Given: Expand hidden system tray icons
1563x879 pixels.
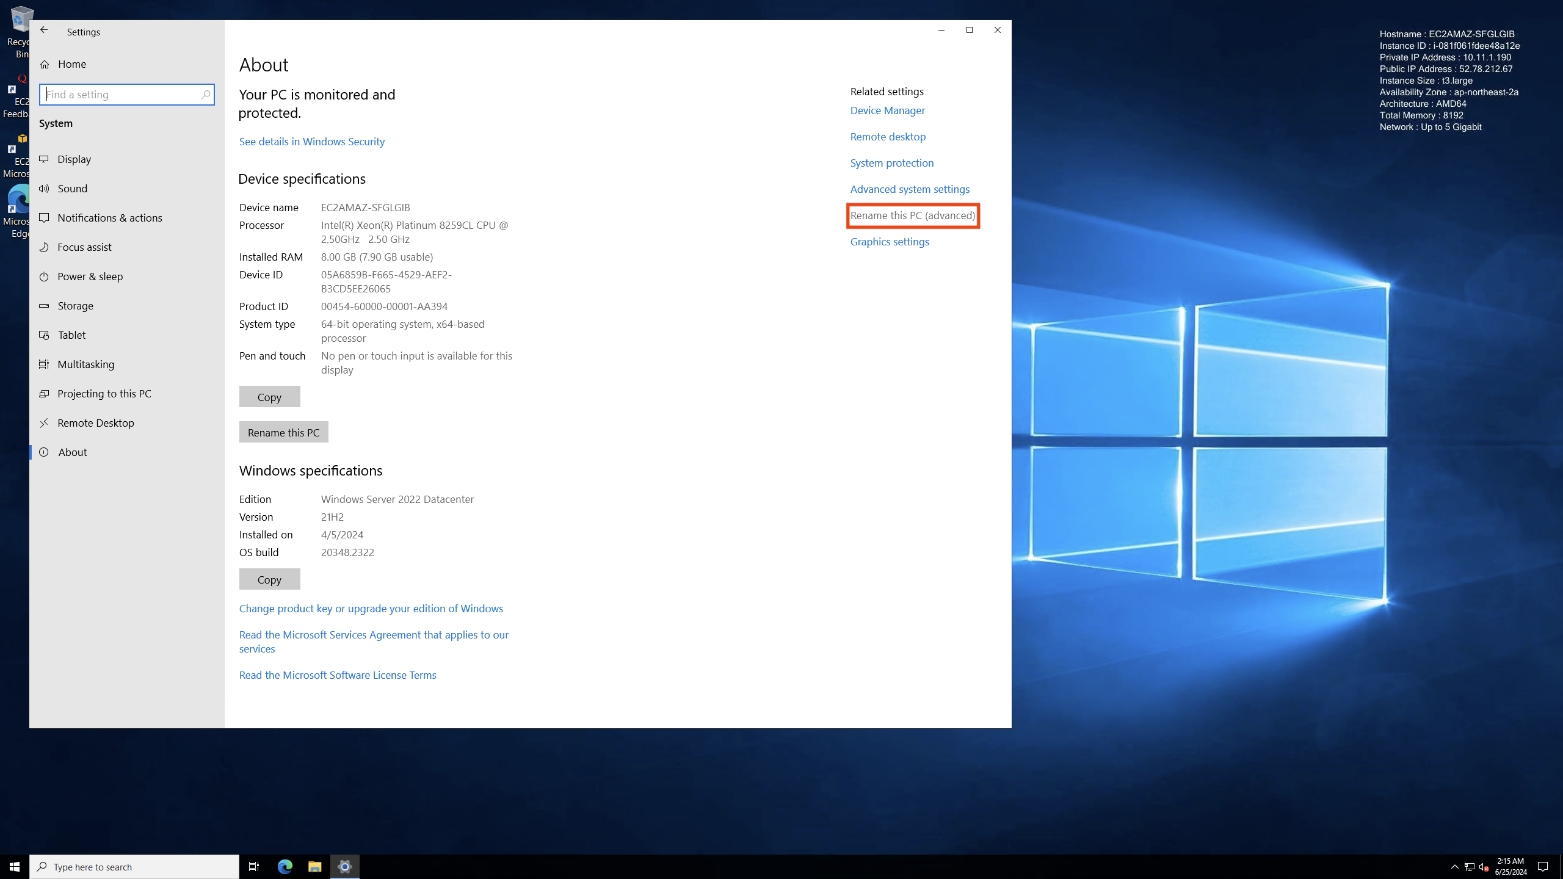Looking at the screenshot, I should 1454,866.
